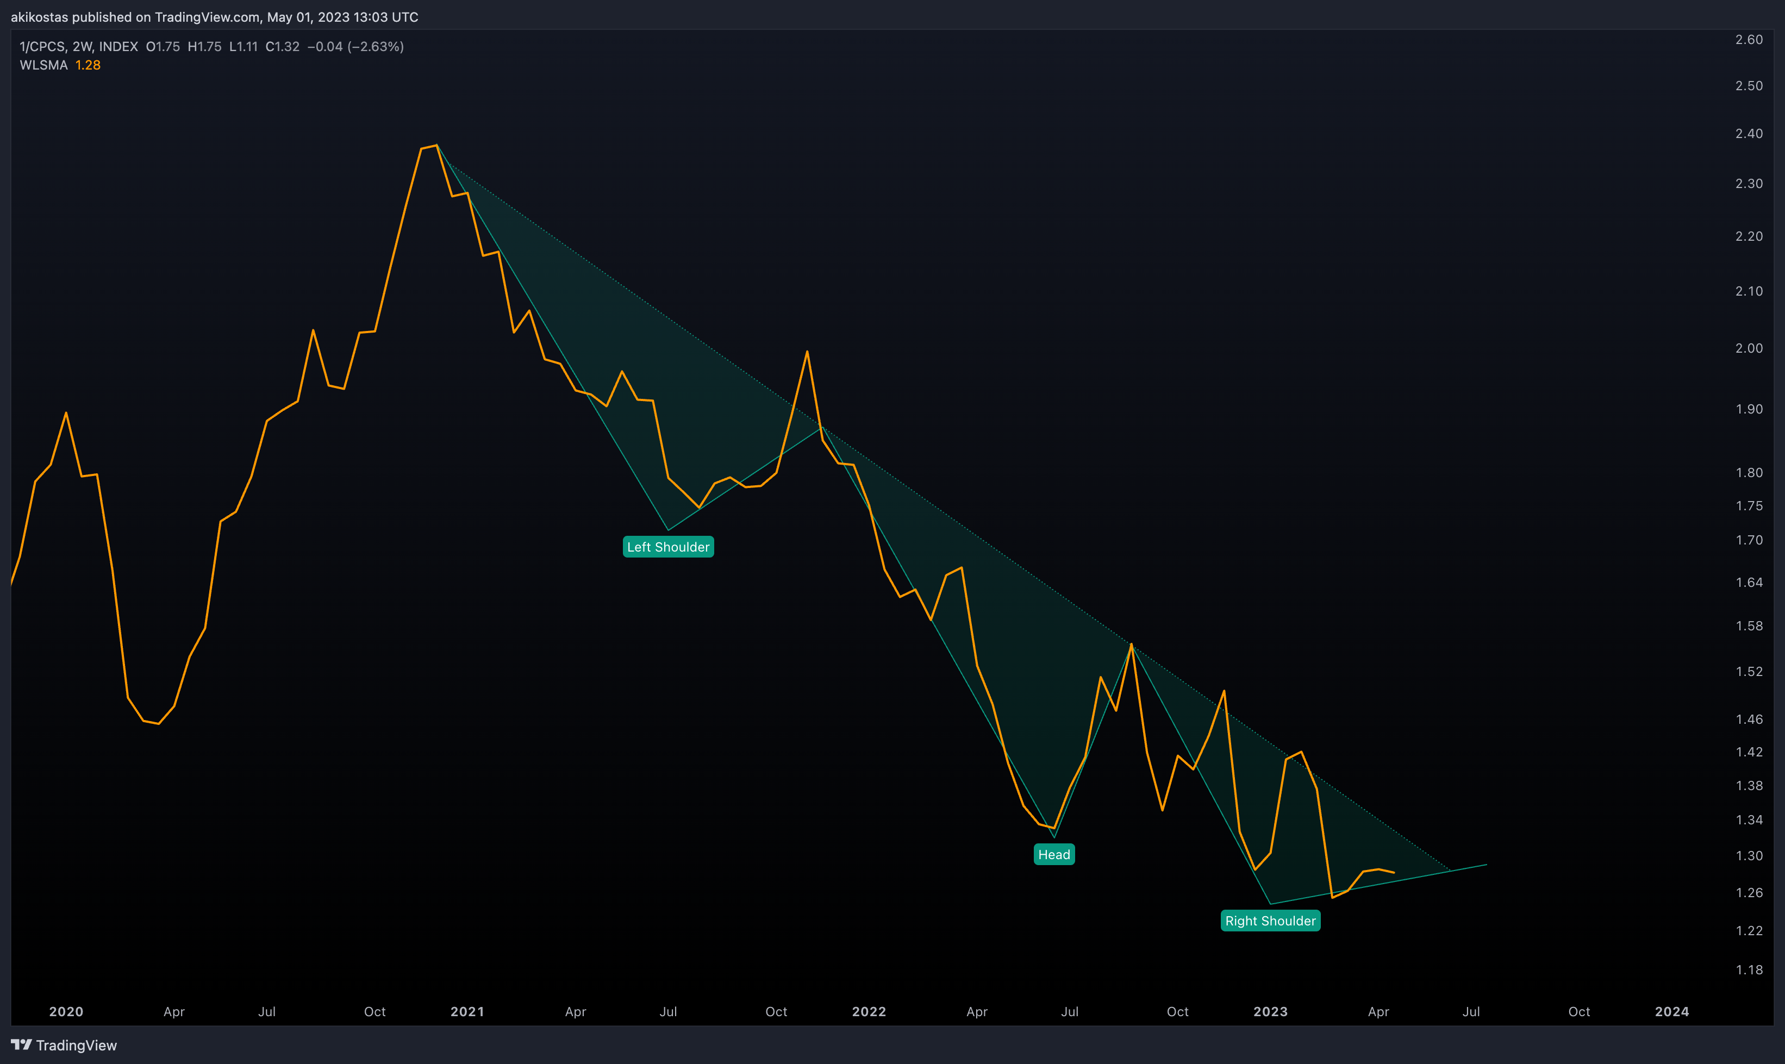Image resolution: width=1785 pixels, height=1064 pixels.
Task: Click the 2022 time axis label
Action: (x=869, y=1012)
